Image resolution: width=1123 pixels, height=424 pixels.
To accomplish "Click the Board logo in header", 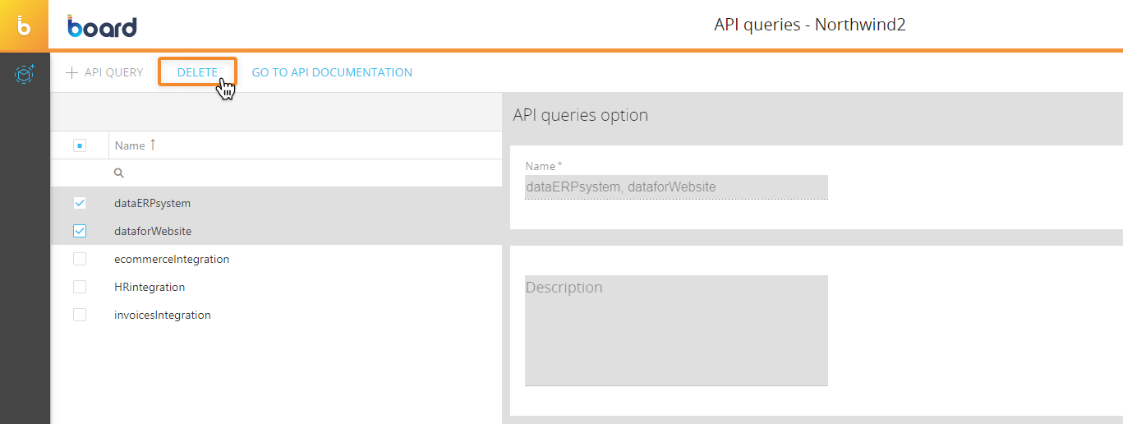I will click(103, 26).
